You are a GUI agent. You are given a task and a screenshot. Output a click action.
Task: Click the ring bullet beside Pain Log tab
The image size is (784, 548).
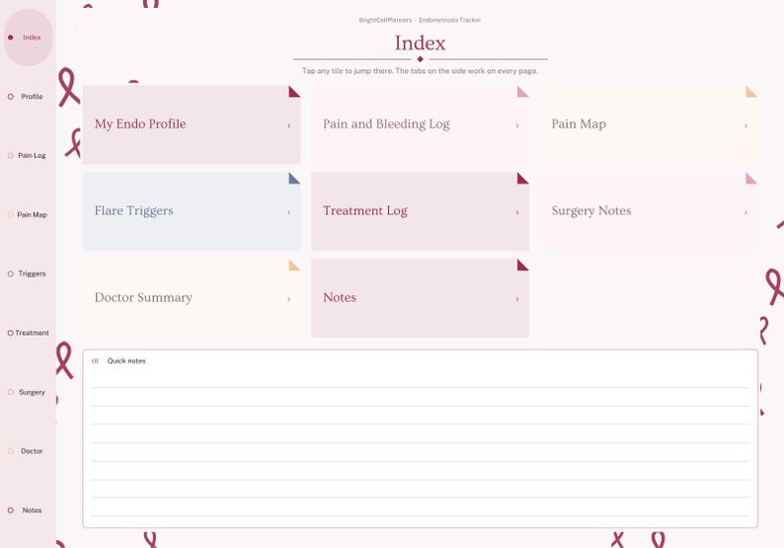tap(11, 155)
